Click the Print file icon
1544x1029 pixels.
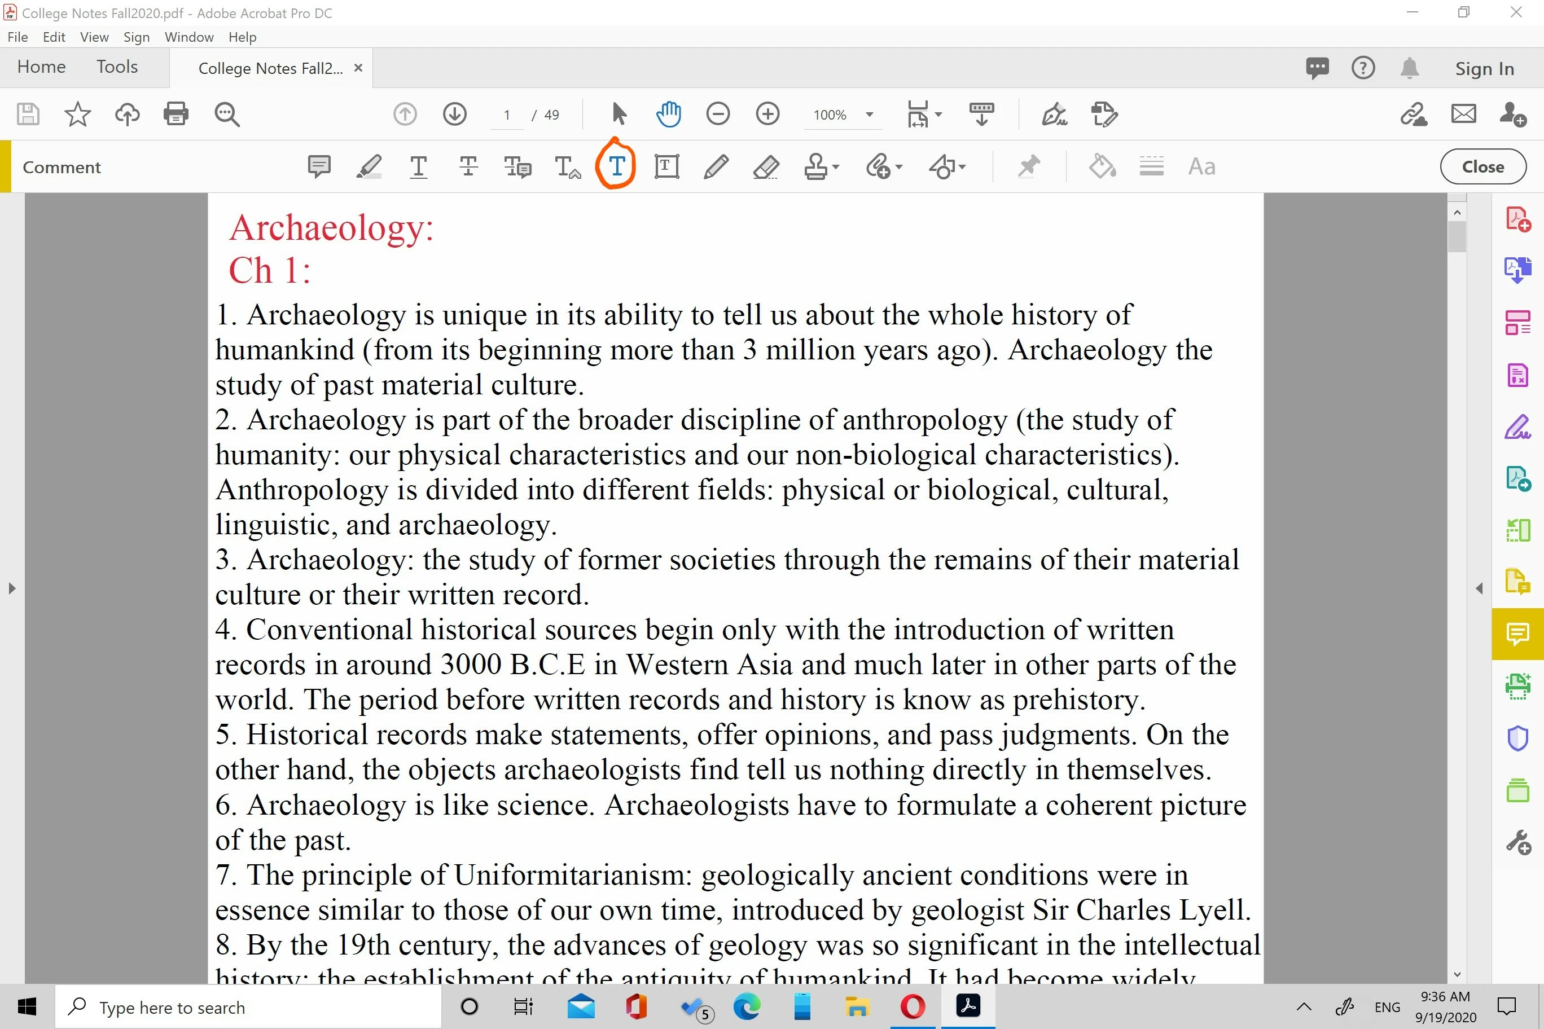click(176, 114)
